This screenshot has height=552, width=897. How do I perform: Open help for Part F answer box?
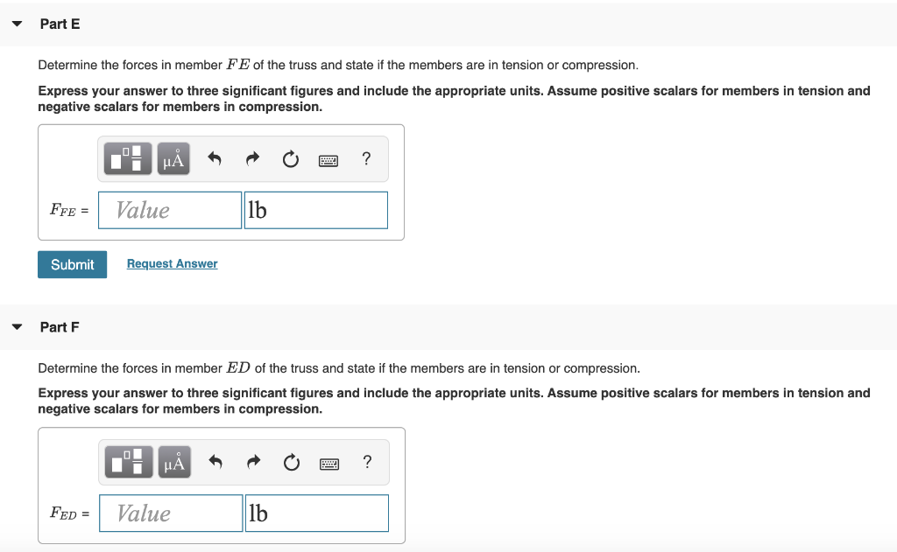368,461
